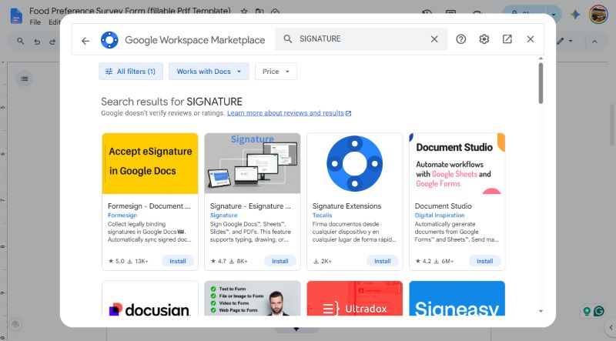This screenshot has height=341, width=616.
Task: Click the Document Studio title text
Action: tap(444, 206)
